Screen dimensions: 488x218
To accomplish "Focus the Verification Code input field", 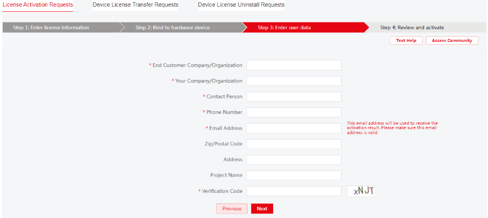I will coord(294,191).
